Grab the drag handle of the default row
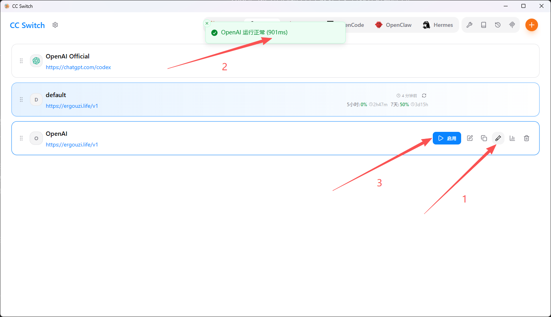The image size is (551, 317). point(21,99)
